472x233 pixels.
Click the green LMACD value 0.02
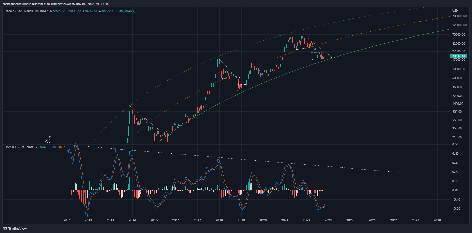(44, 147)
